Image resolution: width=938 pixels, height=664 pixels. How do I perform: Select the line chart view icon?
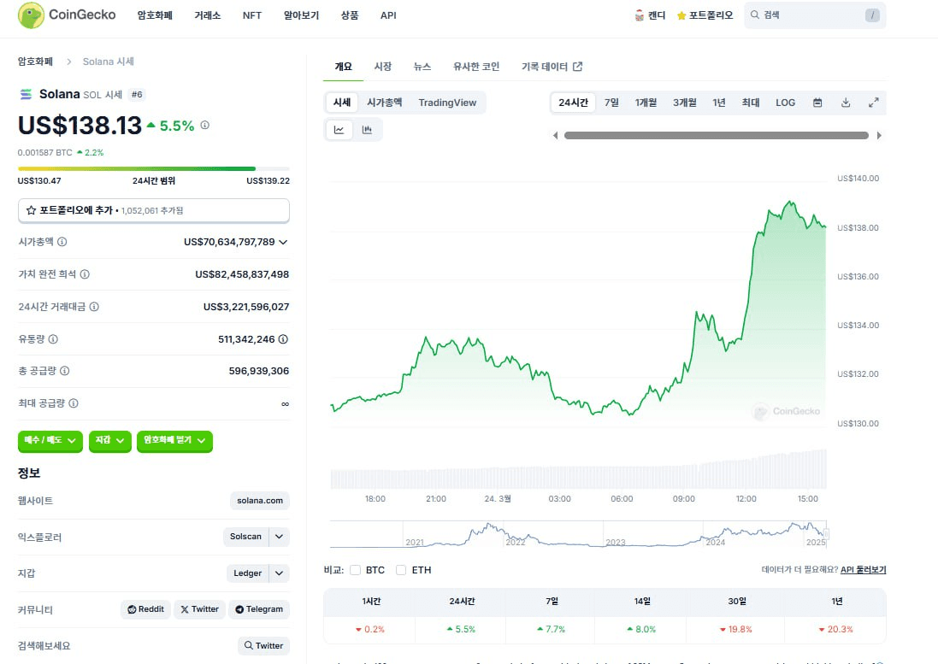point(339,130)
